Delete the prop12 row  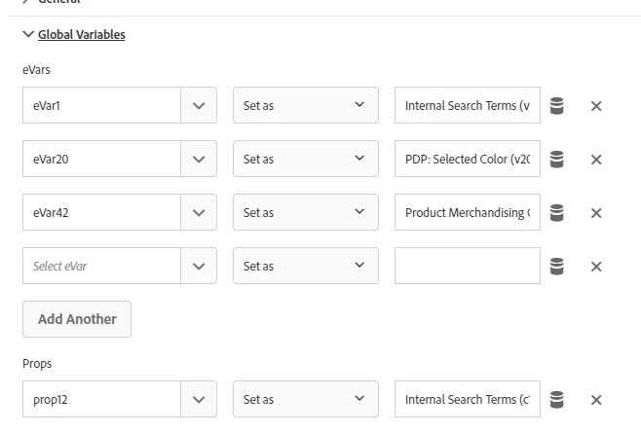coord(596,400)
